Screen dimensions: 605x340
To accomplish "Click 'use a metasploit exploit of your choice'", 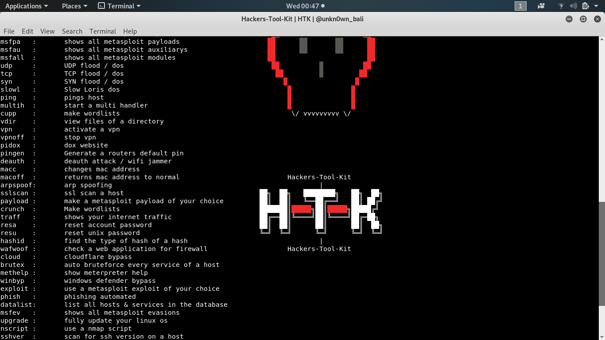I will point(142,289).
